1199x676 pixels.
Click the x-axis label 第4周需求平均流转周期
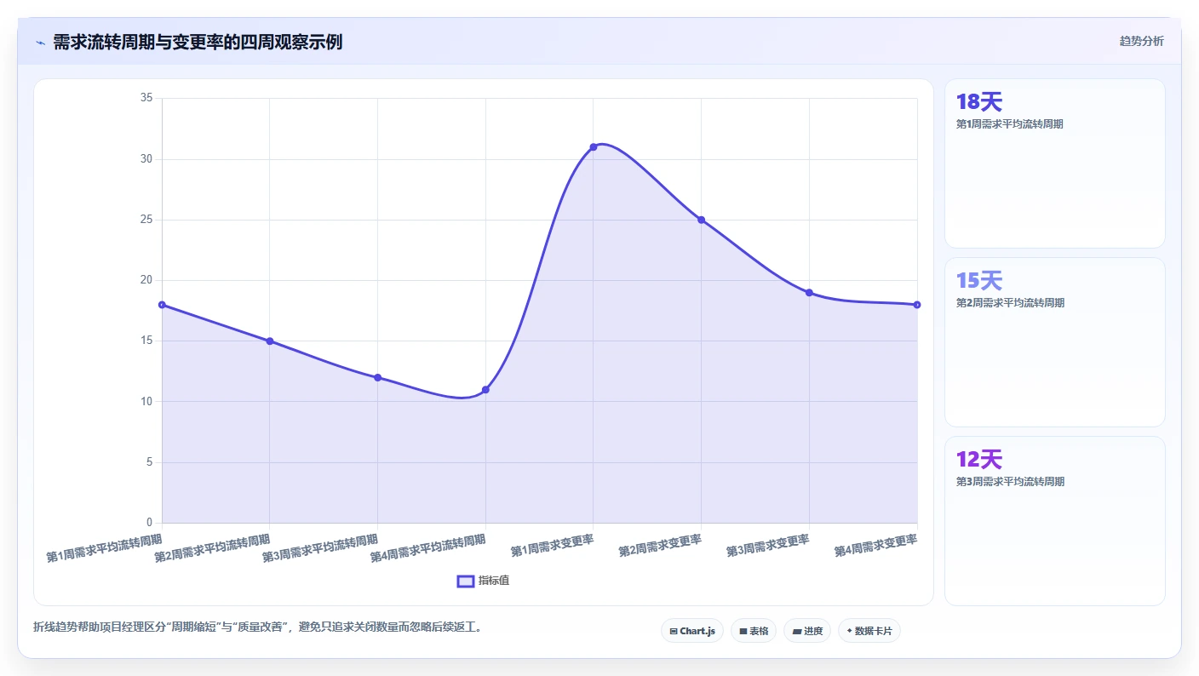point(428,548)
